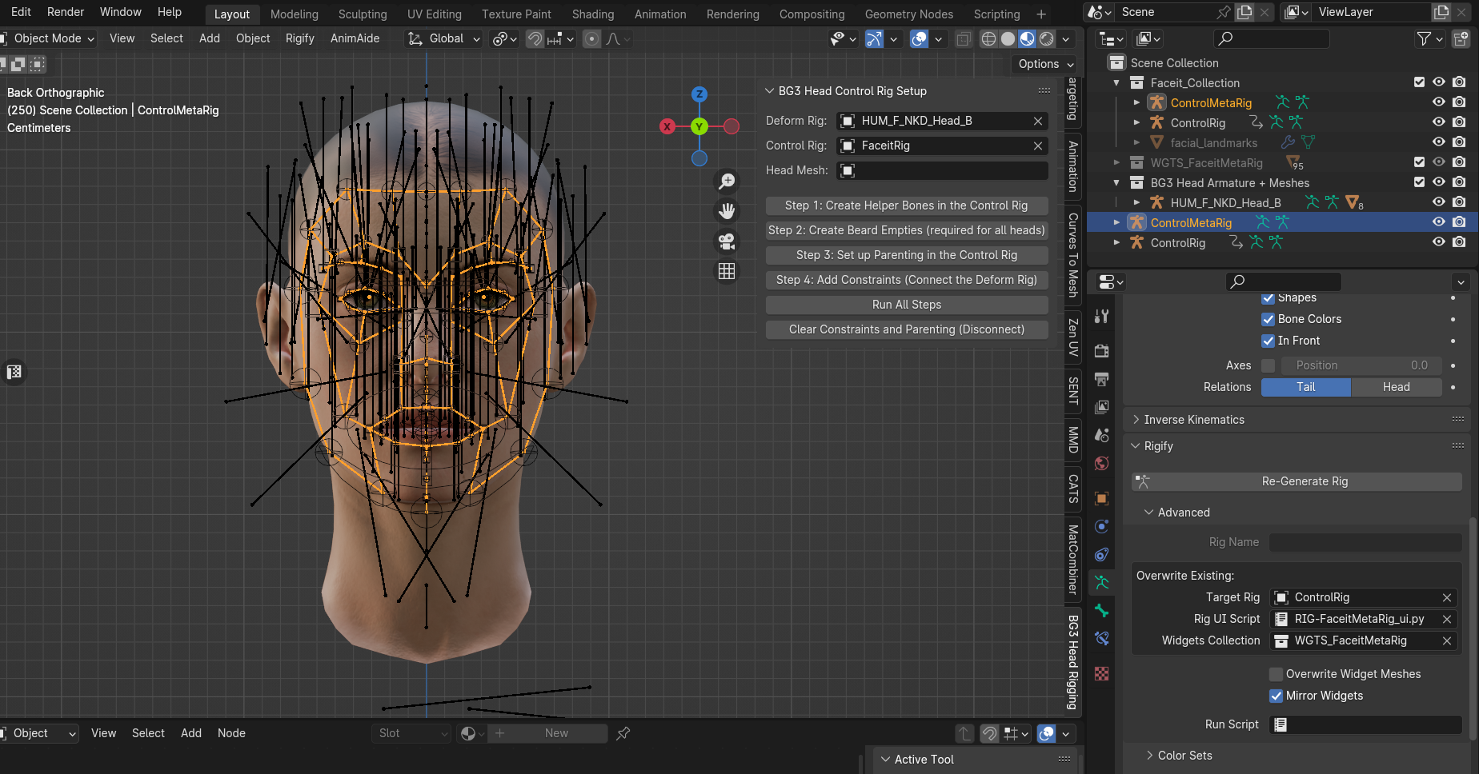This screenshot has width=1479, height=774.
Task: Switch to solid viewport shading
Action: tap(1008, 38)
